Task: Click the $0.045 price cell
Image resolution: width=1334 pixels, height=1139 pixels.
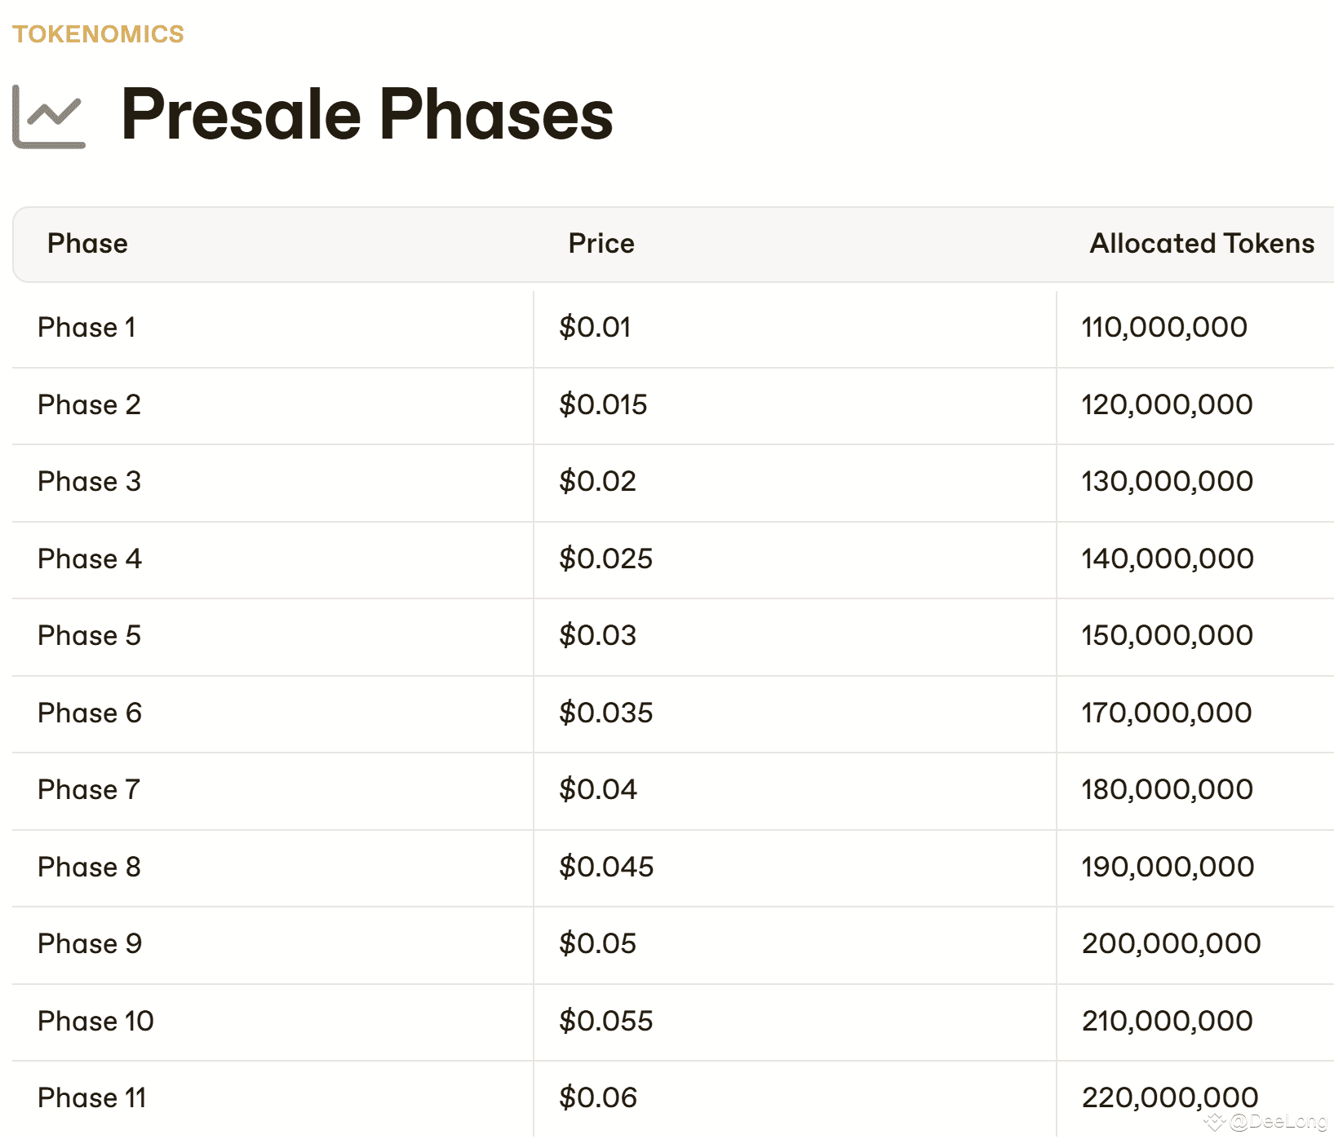Action: coord(606,867)
